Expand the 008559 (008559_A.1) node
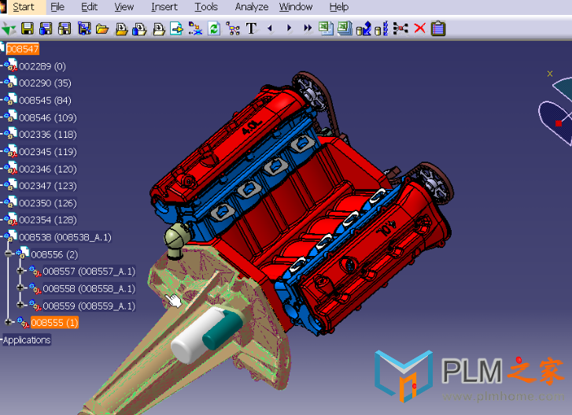This screenshot has width=572, height=415. coord(20,305)
